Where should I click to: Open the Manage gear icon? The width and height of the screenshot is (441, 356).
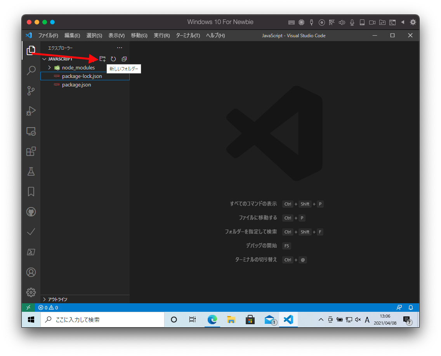[31, 292]
